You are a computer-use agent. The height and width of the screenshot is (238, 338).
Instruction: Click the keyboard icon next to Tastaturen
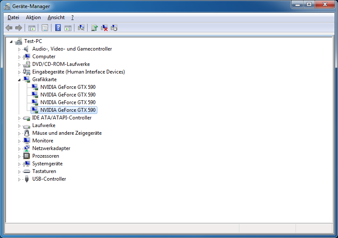pyautogui.click(x=26, y=171)
